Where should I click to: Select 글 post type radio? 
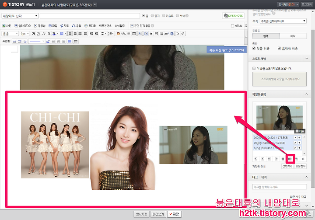tap(143, 15)
